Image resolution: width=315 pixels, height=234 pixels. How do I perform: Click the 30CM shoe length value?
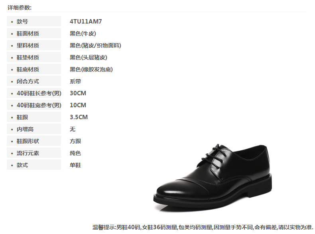[78, 93]
